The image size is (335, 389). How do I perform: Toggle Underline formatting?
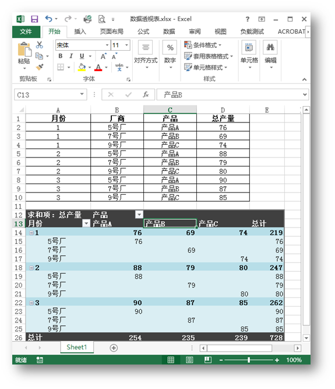point(82,56)
